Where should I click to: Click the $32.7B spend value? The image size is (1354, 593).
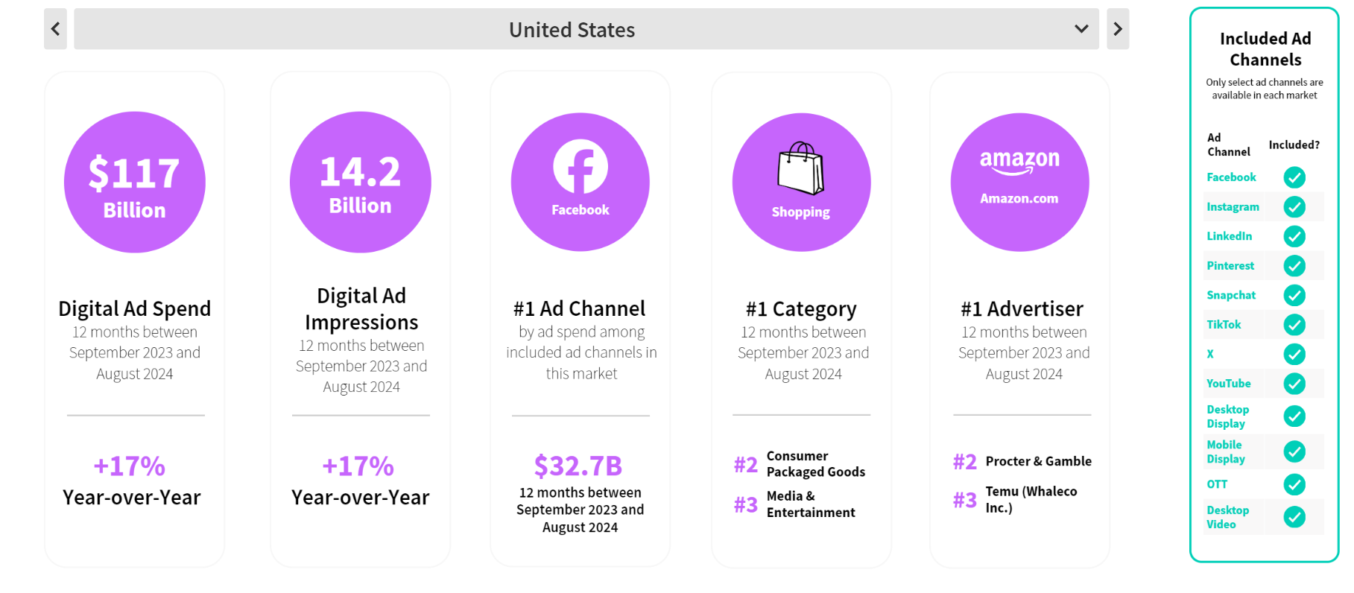(x=578, y=466)
